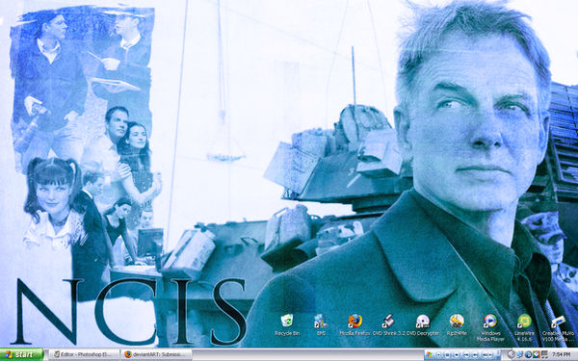Launch LimeWire 4.16.6 shortcut
The width and height of the screenshot is (578, 361).
(524, 327)
